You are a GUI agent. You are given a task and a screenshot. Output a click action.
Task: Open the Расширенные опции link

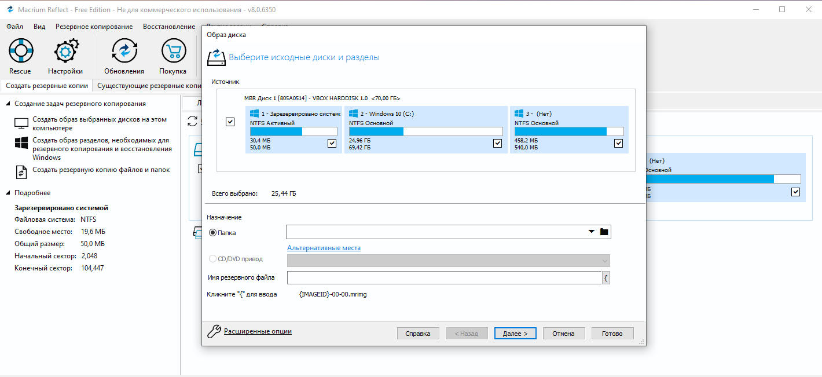tap(258, 331)
